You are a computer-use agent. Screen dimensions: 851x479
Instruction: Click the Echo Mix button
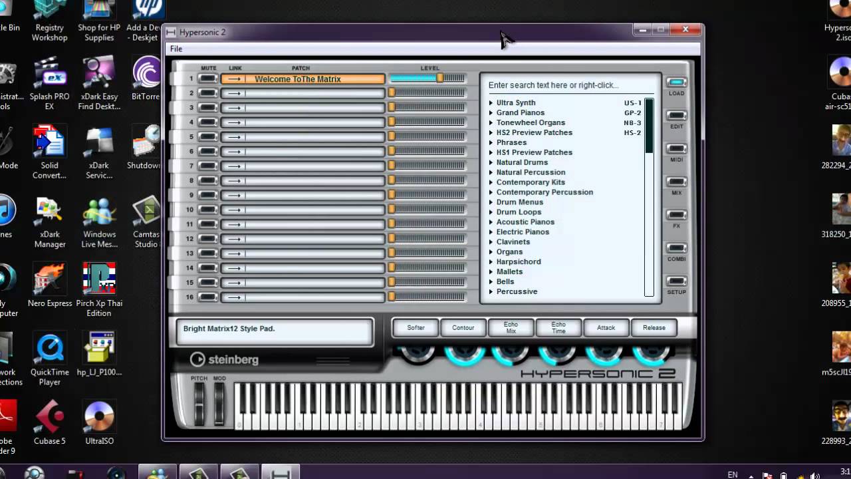pos(511,327)
